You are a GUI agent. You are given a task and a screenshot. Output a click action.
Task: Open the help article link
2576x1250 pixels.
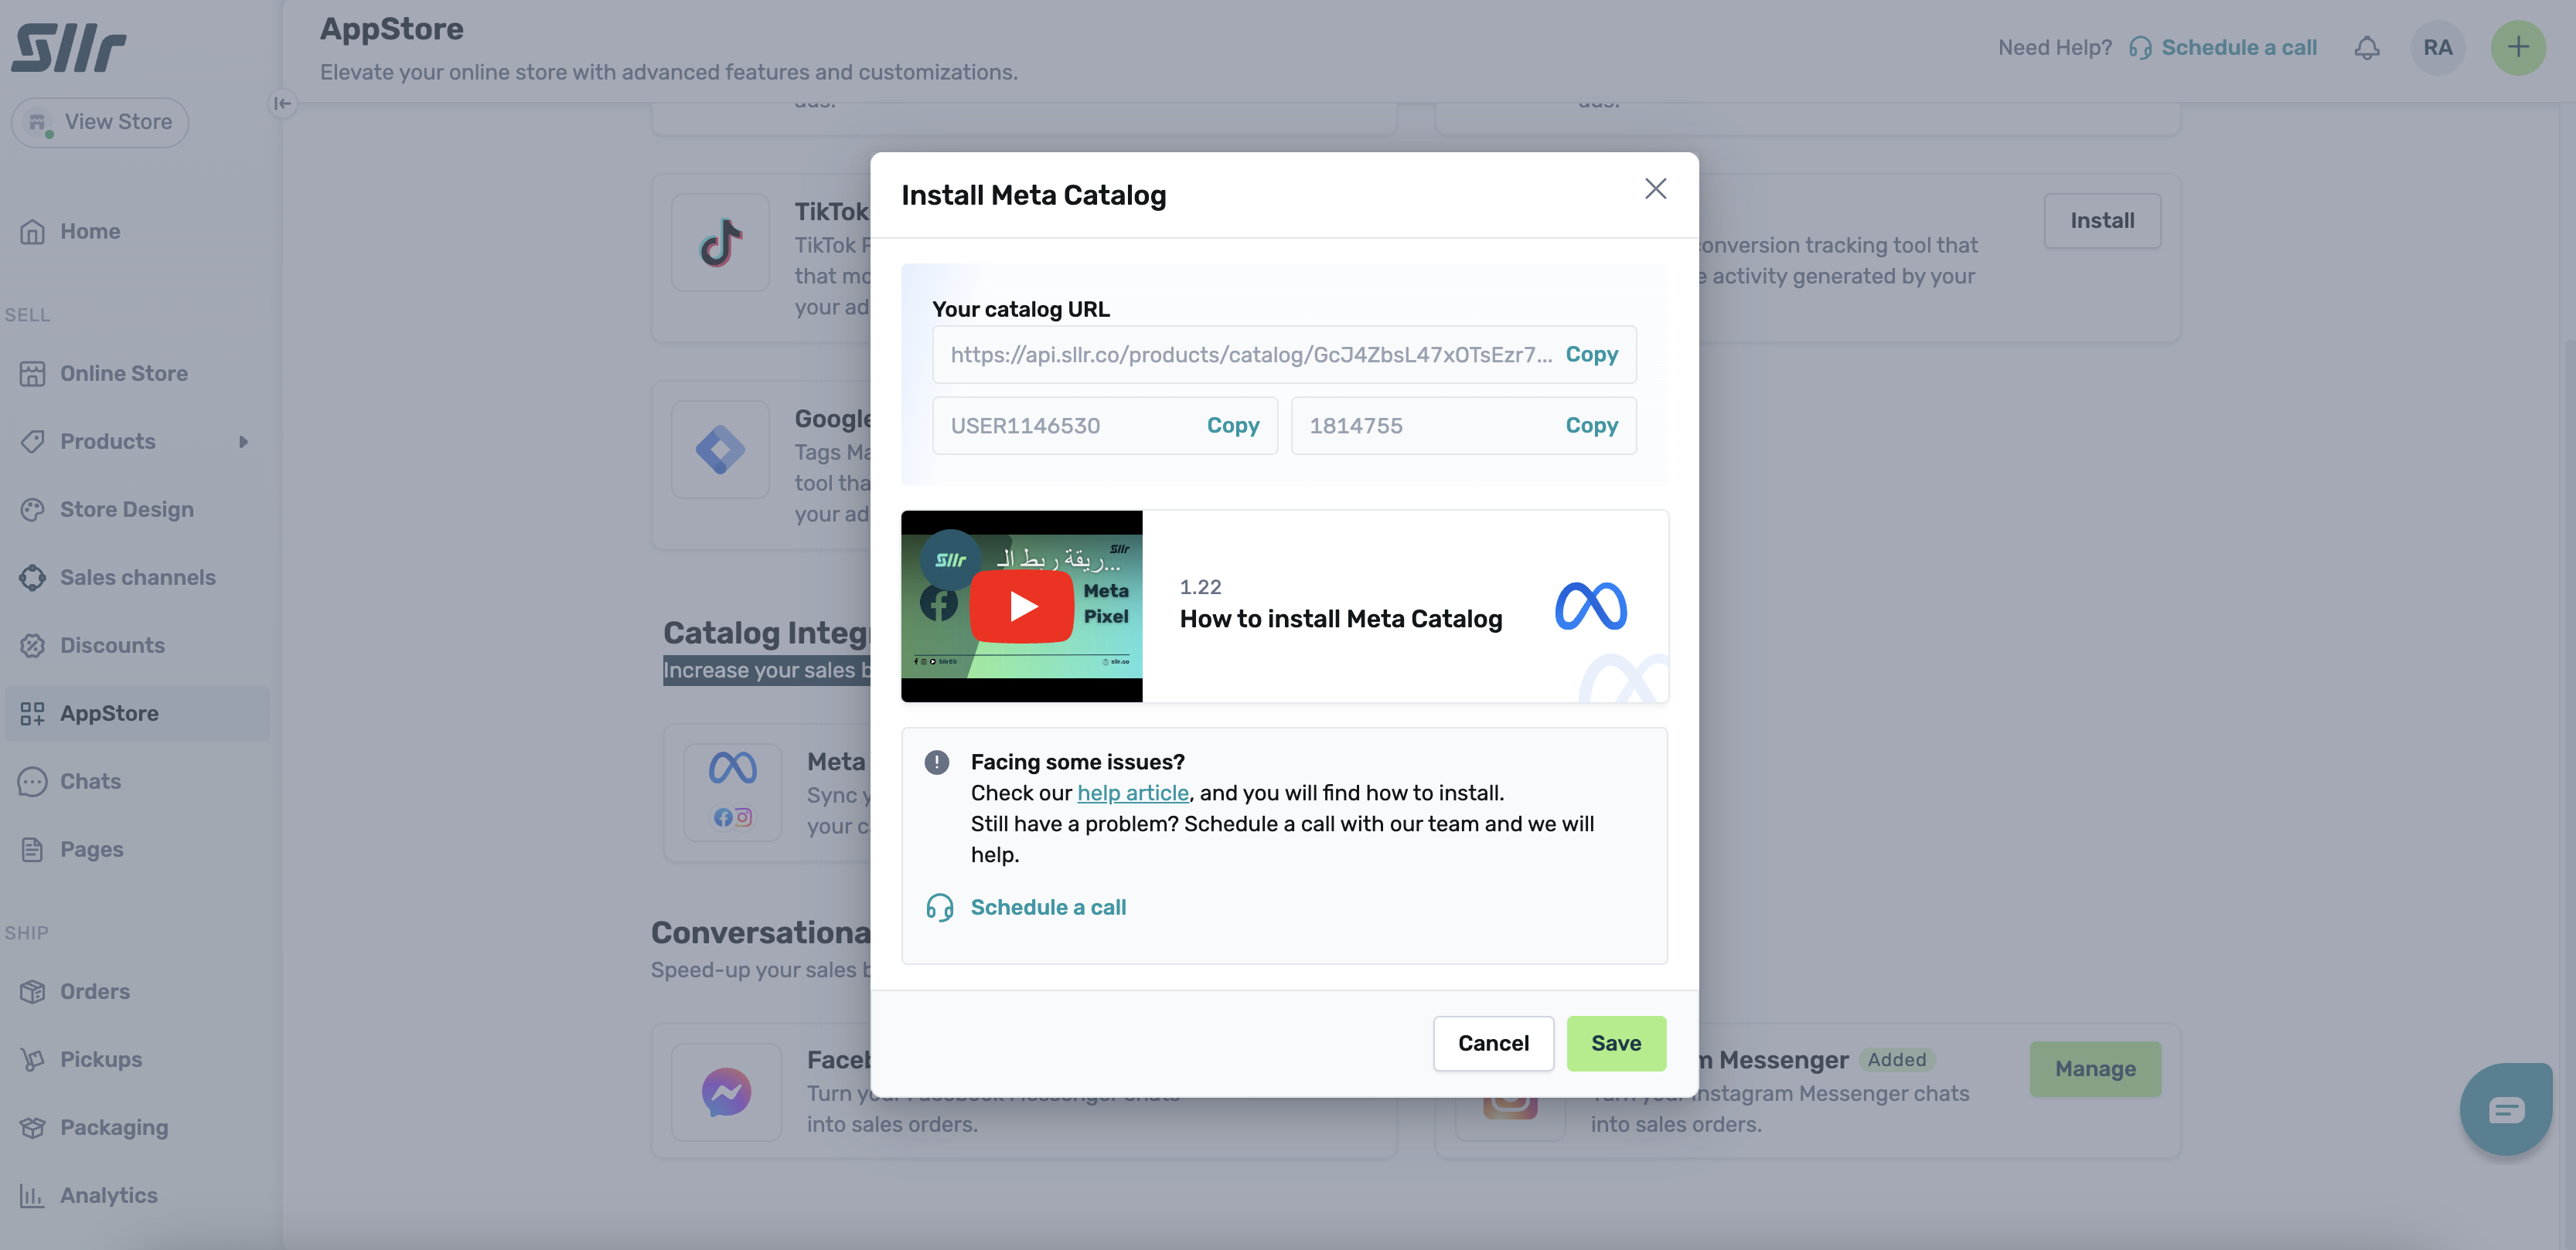tap(1132, 793)
